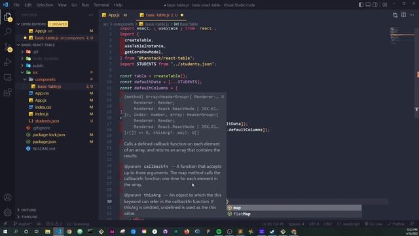Open Firefox from the taskbar

[187, 231]
